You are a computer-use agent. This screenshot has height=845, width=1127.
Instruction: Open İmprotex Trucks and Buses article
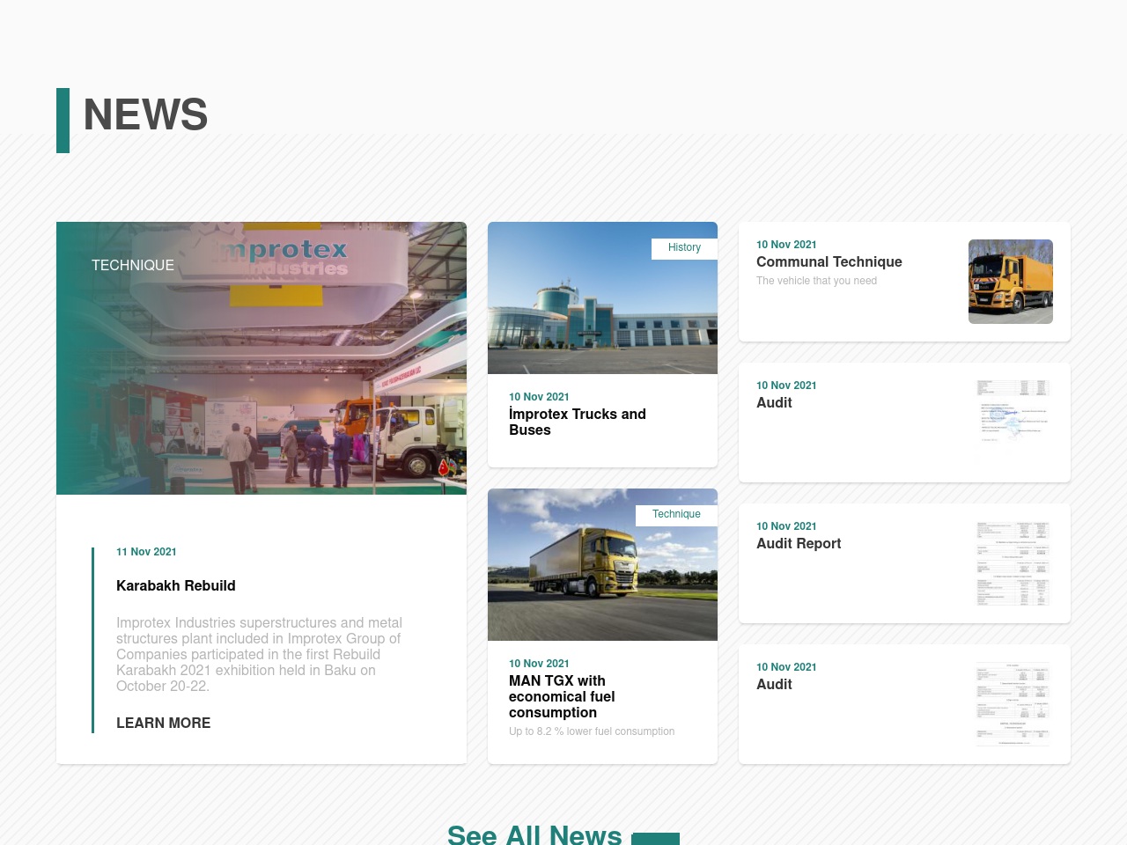578,422
